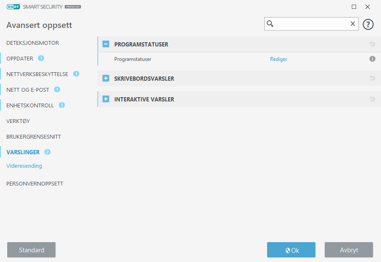Open the help question mark icon

368,25
